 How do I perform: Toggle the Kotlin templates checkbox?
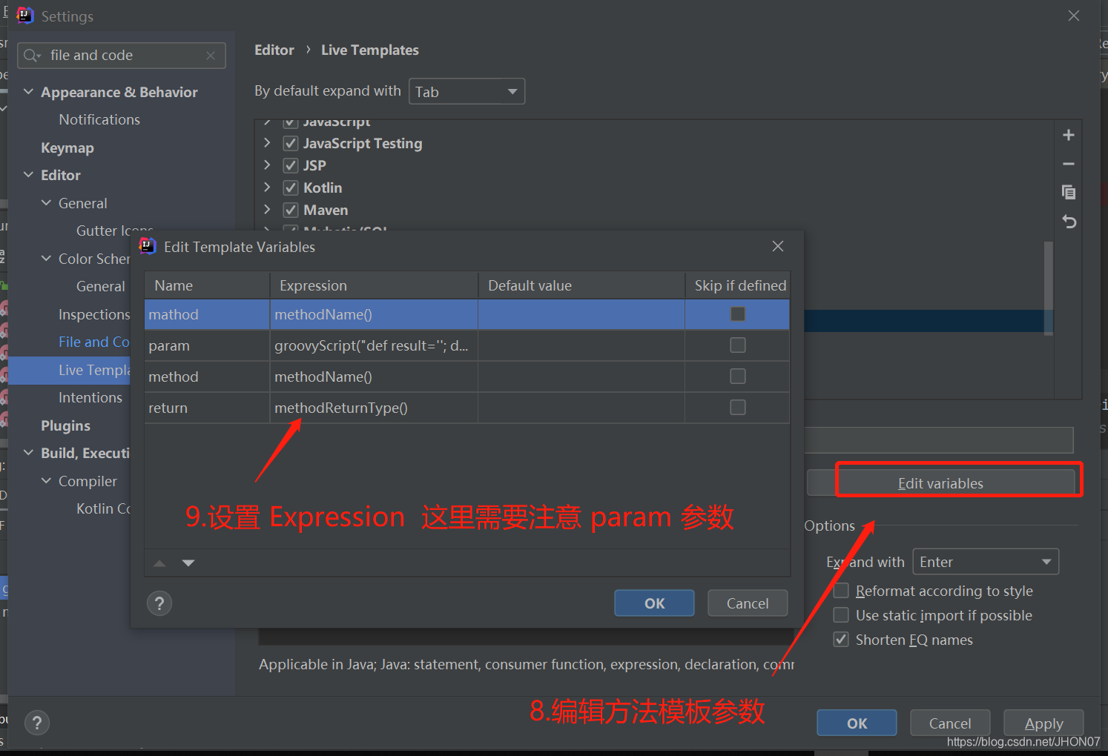pyautogui.click(x=290, y=187)
